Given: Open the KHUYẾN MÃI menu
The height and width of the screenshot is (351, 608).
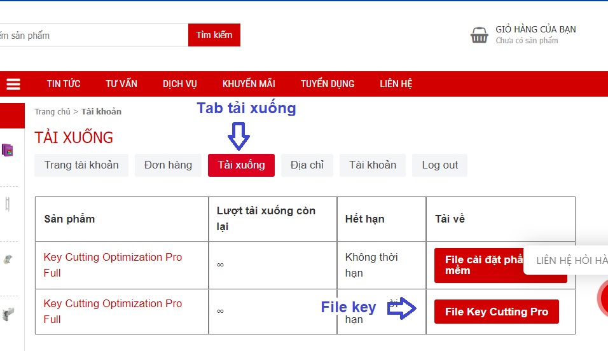Looking at the screenshot, I should pos(249,84).
